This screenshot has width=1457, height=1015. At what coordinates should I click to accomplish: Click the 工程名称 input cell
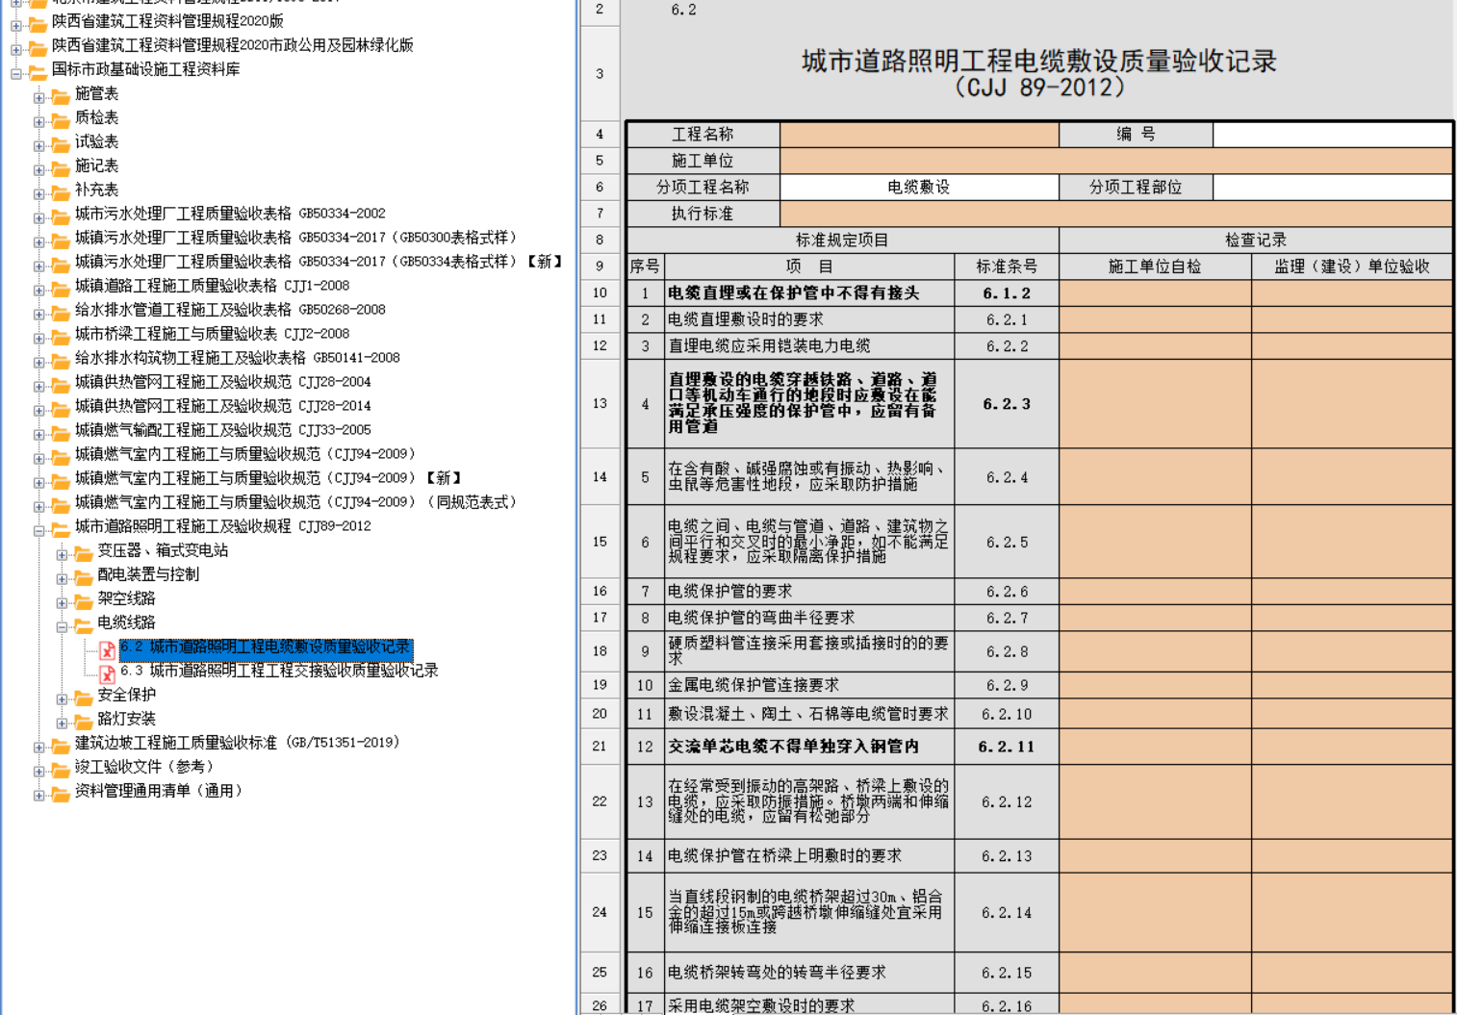[x=918, y=135]
